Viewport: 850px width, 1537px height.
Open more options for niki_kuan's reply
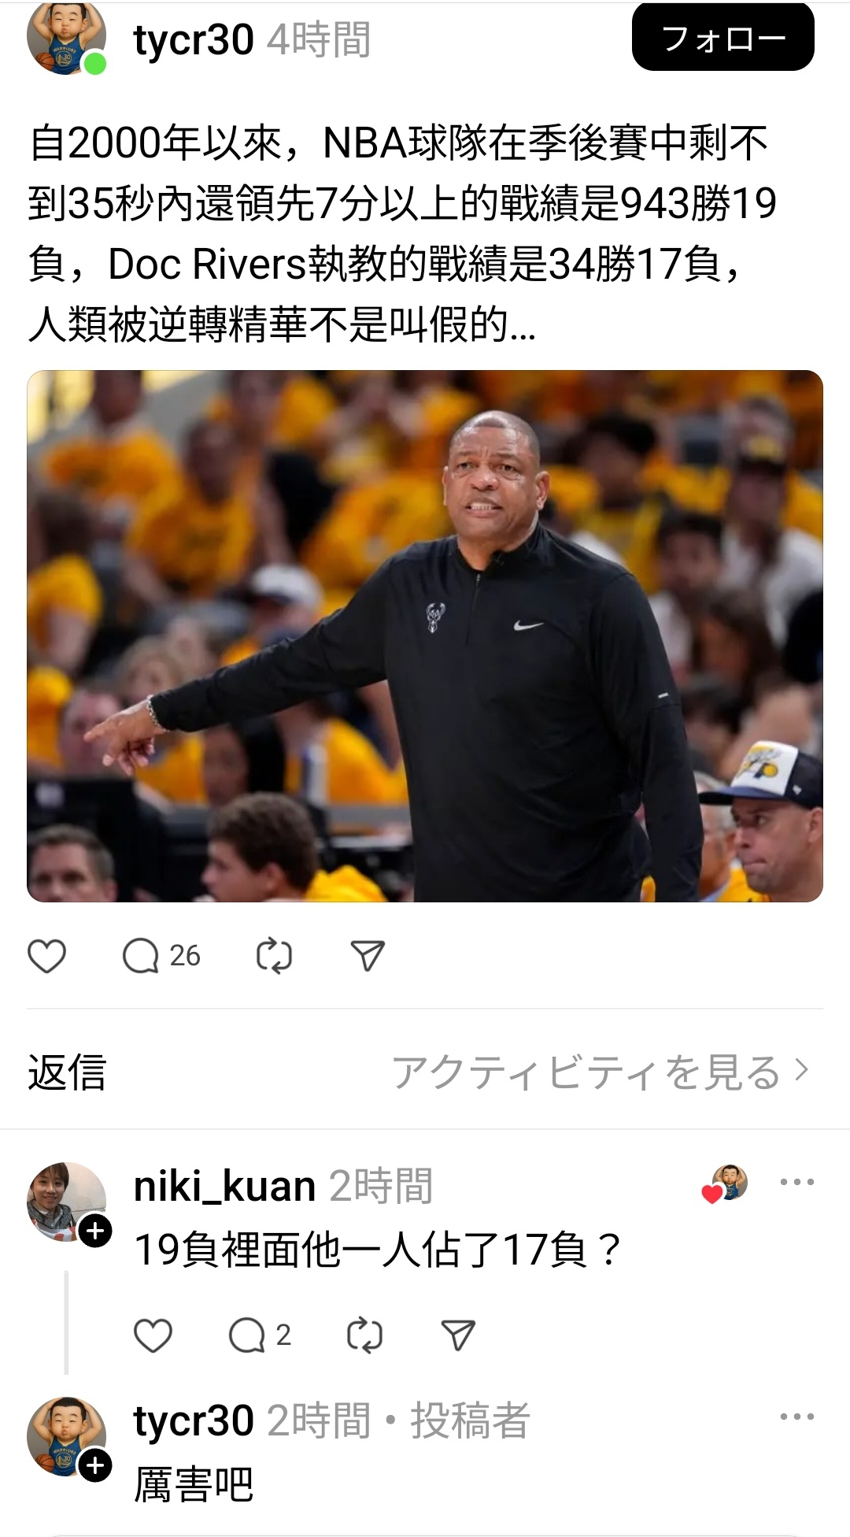click(796, 1182)
